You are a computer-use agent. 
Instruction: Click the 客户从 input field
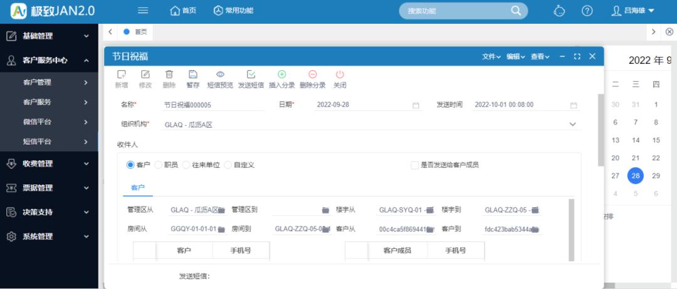(406, 230)
